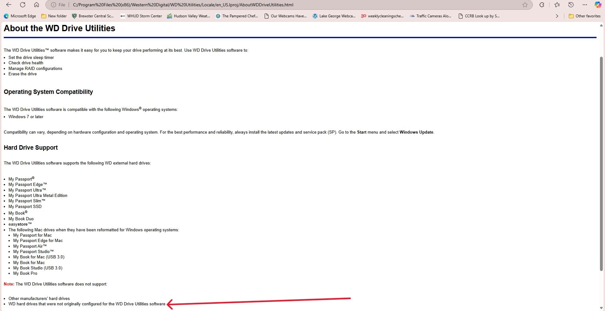Open the Favorites hub icon
This screenshot has width=605, height=311.
pos(557,5)
